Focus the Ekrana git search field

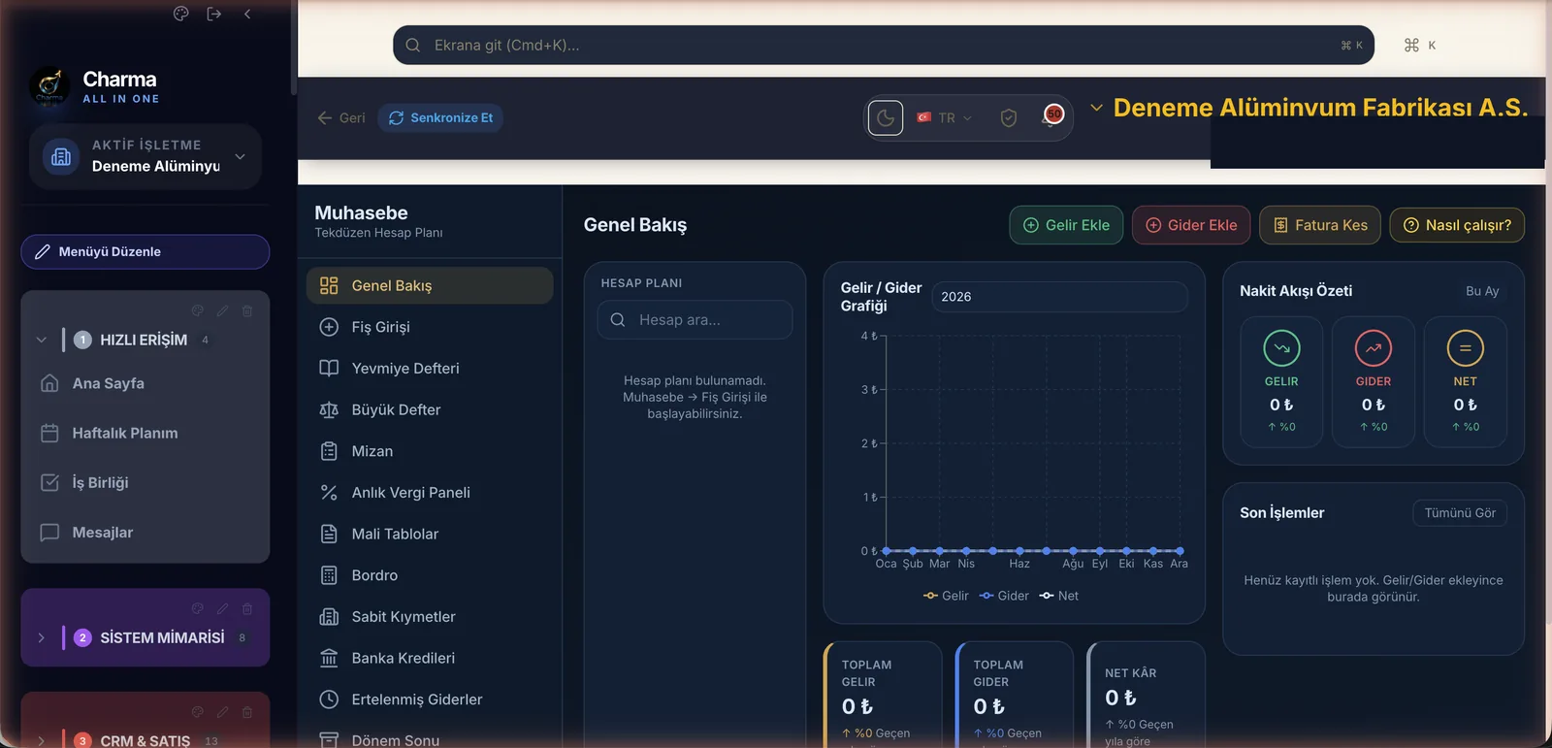[883, 46]
